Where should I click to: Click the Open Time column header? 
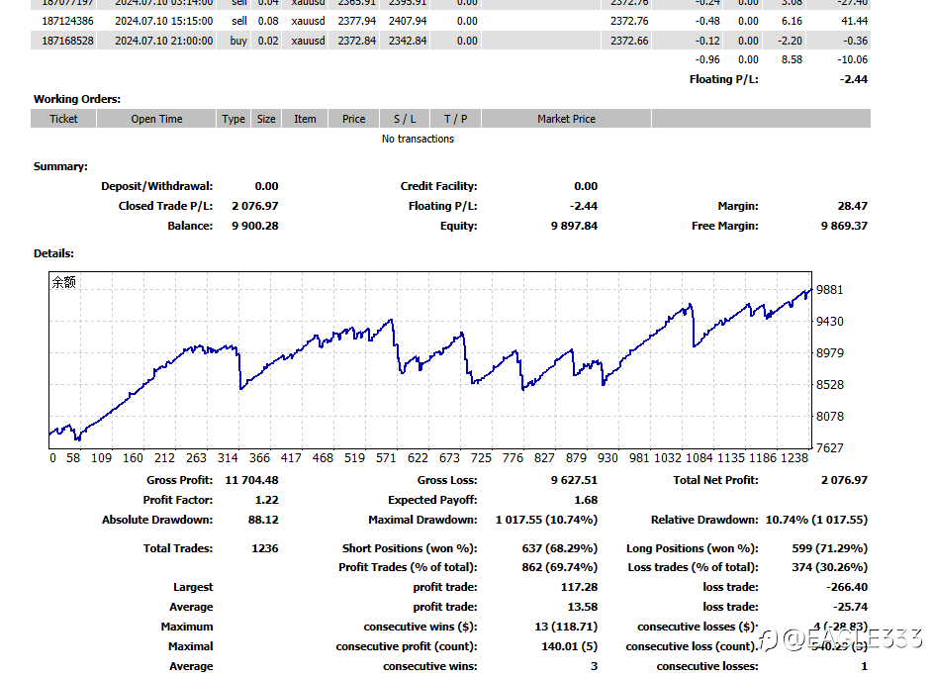click(156, 119)
